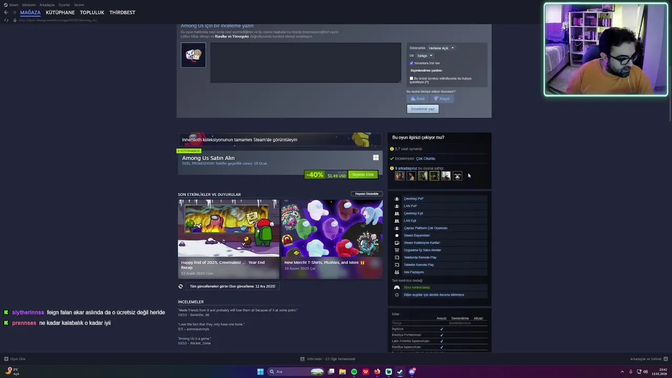Image resolution: width=672 pixels, height=378 pixels.
Task: Open the Yardım menu
Action: 79,5
